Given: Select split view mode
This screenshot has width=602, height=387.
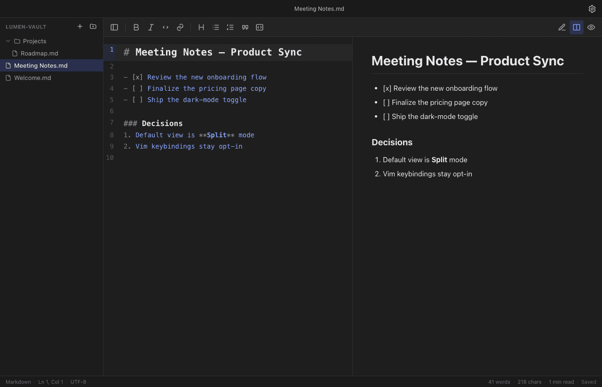Looking at the screenshot, I should (x=577, y=27).
